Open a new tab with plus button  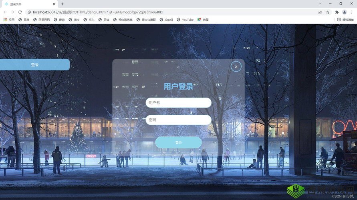point(63,4)
